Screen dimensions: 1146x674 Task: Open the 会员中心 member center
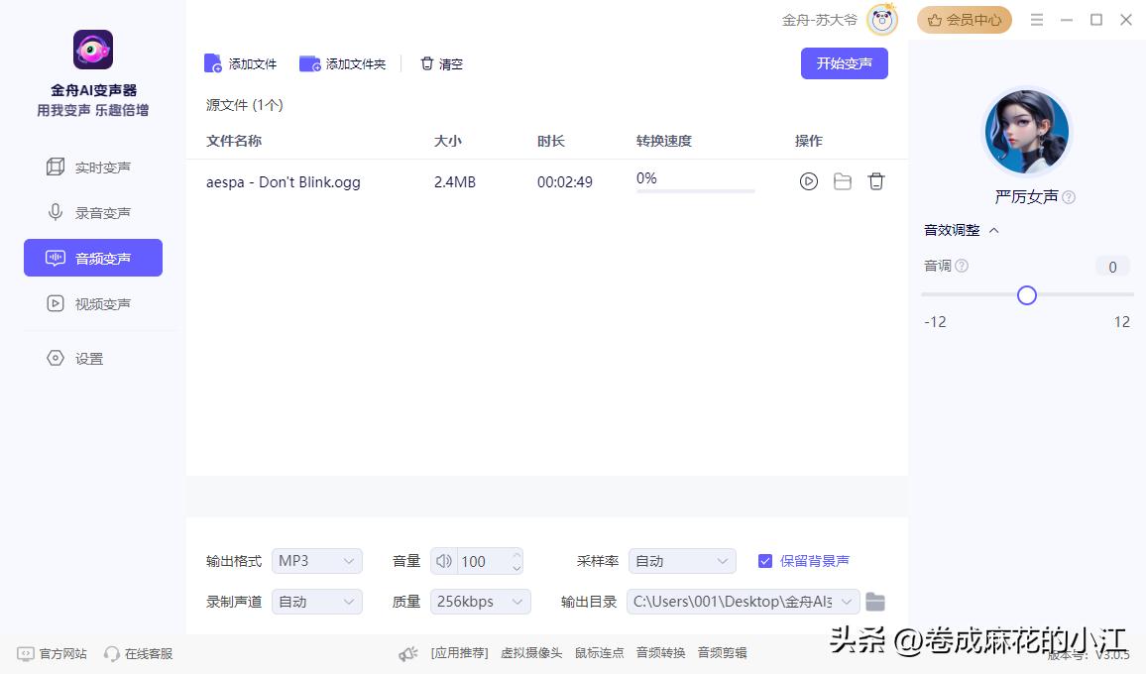click(x=964, y=20)
